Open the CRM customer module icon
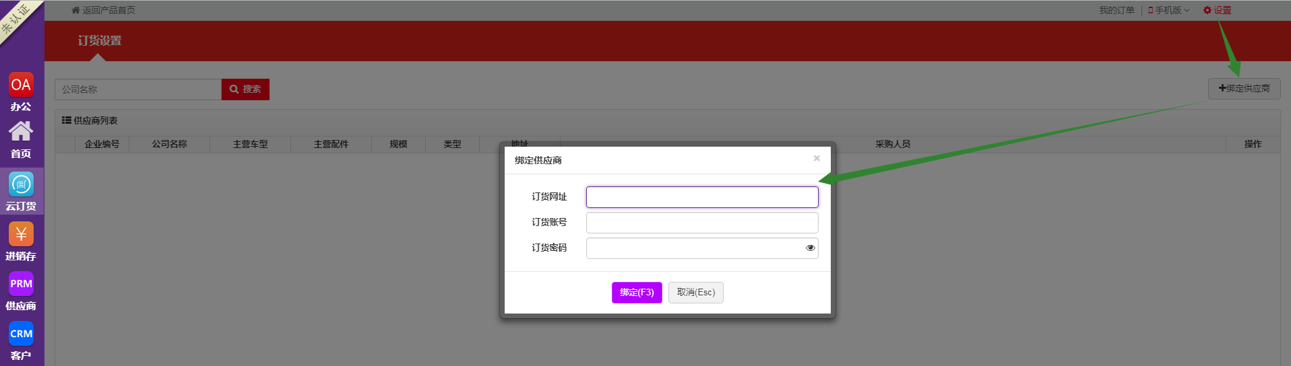Viewport: 1291px width, 366px height. pyautogui.click(x=21, y=334)
